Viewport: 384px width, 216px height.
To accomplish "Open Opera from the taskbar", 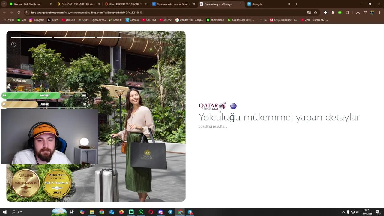I will [x=151, y=212].
